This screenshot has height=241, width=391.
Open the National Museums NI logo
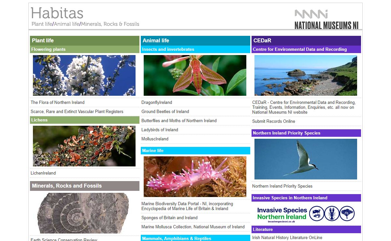tap(326, 19)
